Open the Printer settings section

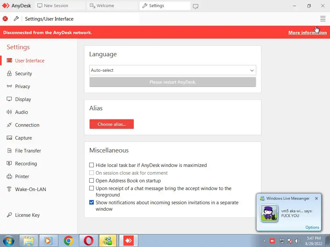(22, 177)
